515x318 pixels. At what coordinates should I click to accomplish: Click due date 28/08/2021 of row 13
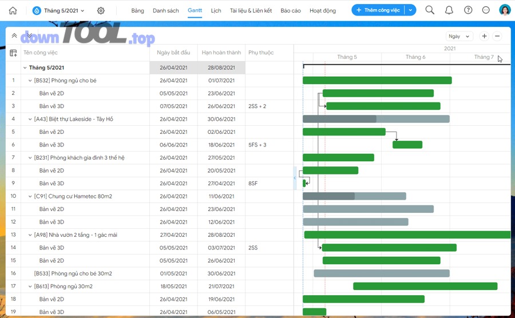coord(221,235)
